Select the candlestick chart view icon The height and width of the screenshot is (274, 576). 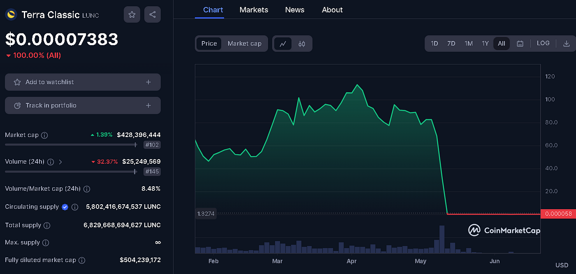click(x=302, y=44)
